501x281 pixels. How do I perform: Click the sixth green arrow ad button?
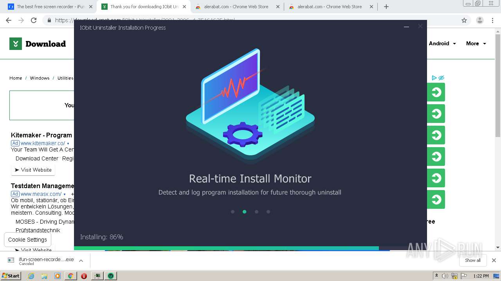[x=436, y=199]
